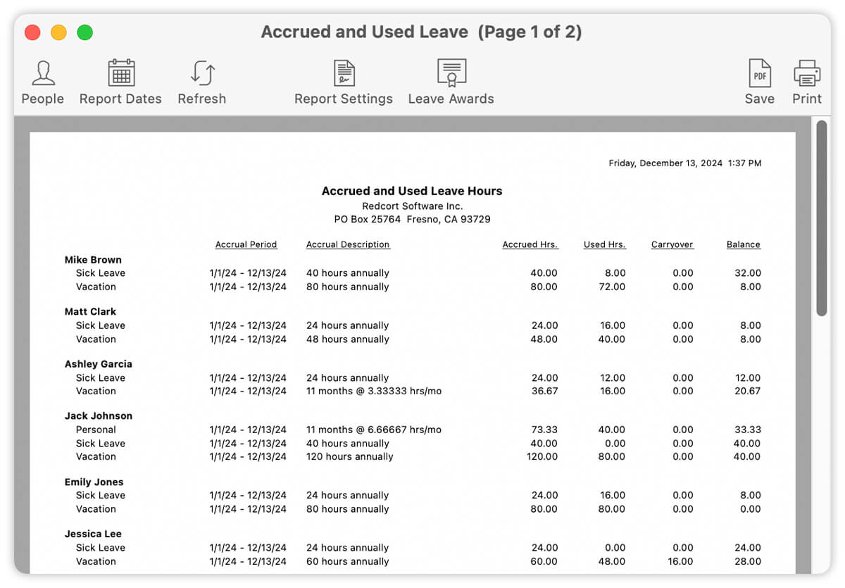The height and width of the screenshot is (588, 845).
Task: Select Jessica Lee's Vacation row
Action: pos(96,561)
